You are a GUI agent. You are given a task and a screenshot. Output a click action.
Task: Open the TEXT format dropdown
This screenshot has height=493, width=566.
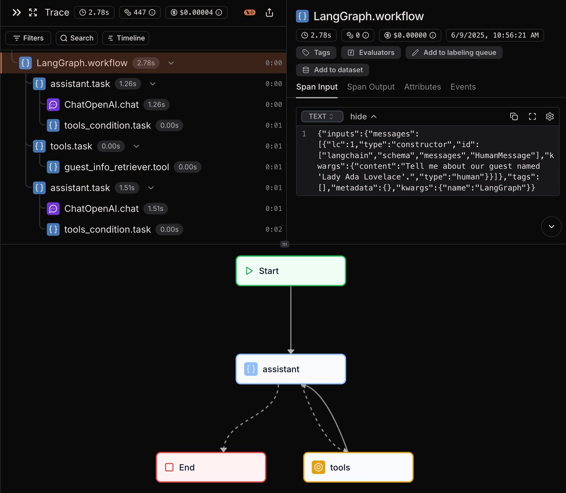click(321, 116)
